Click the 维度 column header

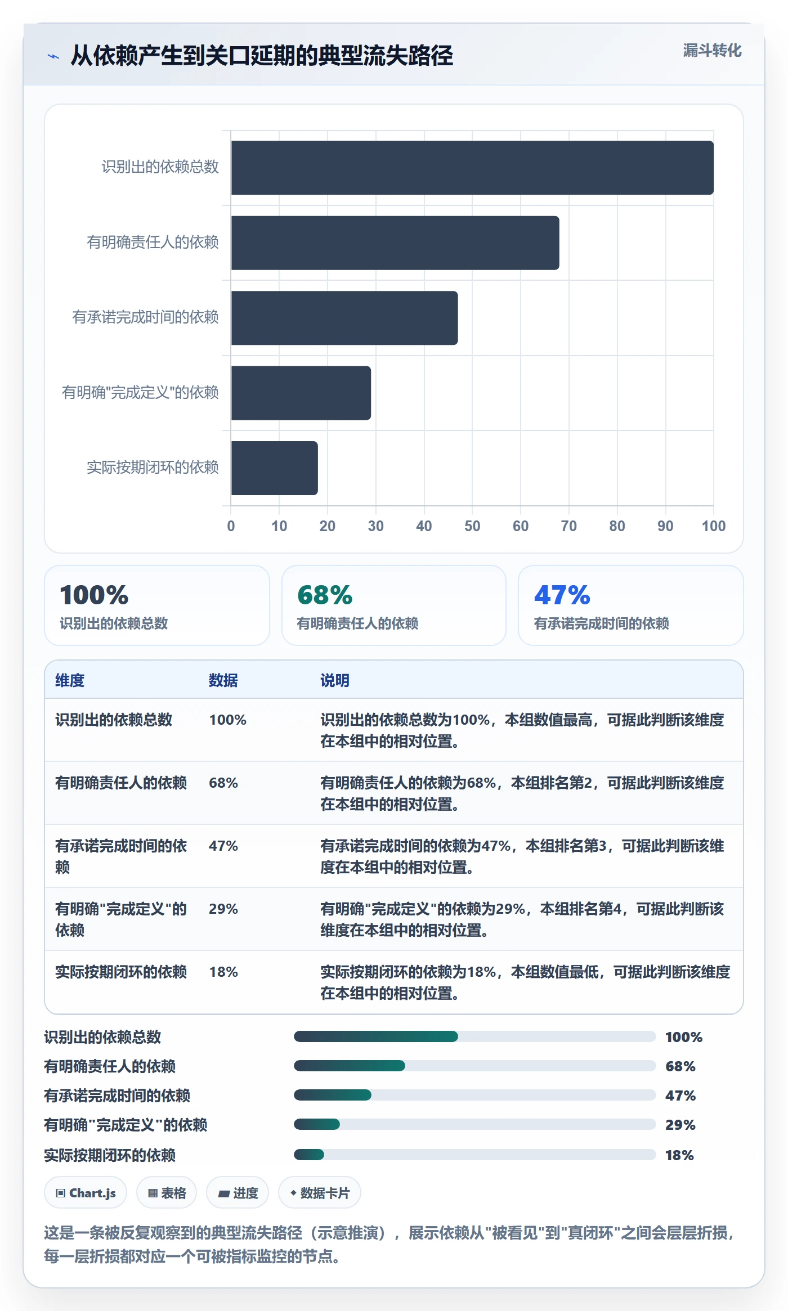point(70,680)
